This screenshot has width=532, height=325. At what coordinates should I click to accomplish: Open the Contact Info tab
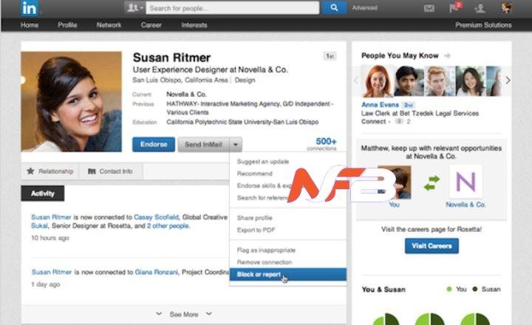tap(111, 171)
